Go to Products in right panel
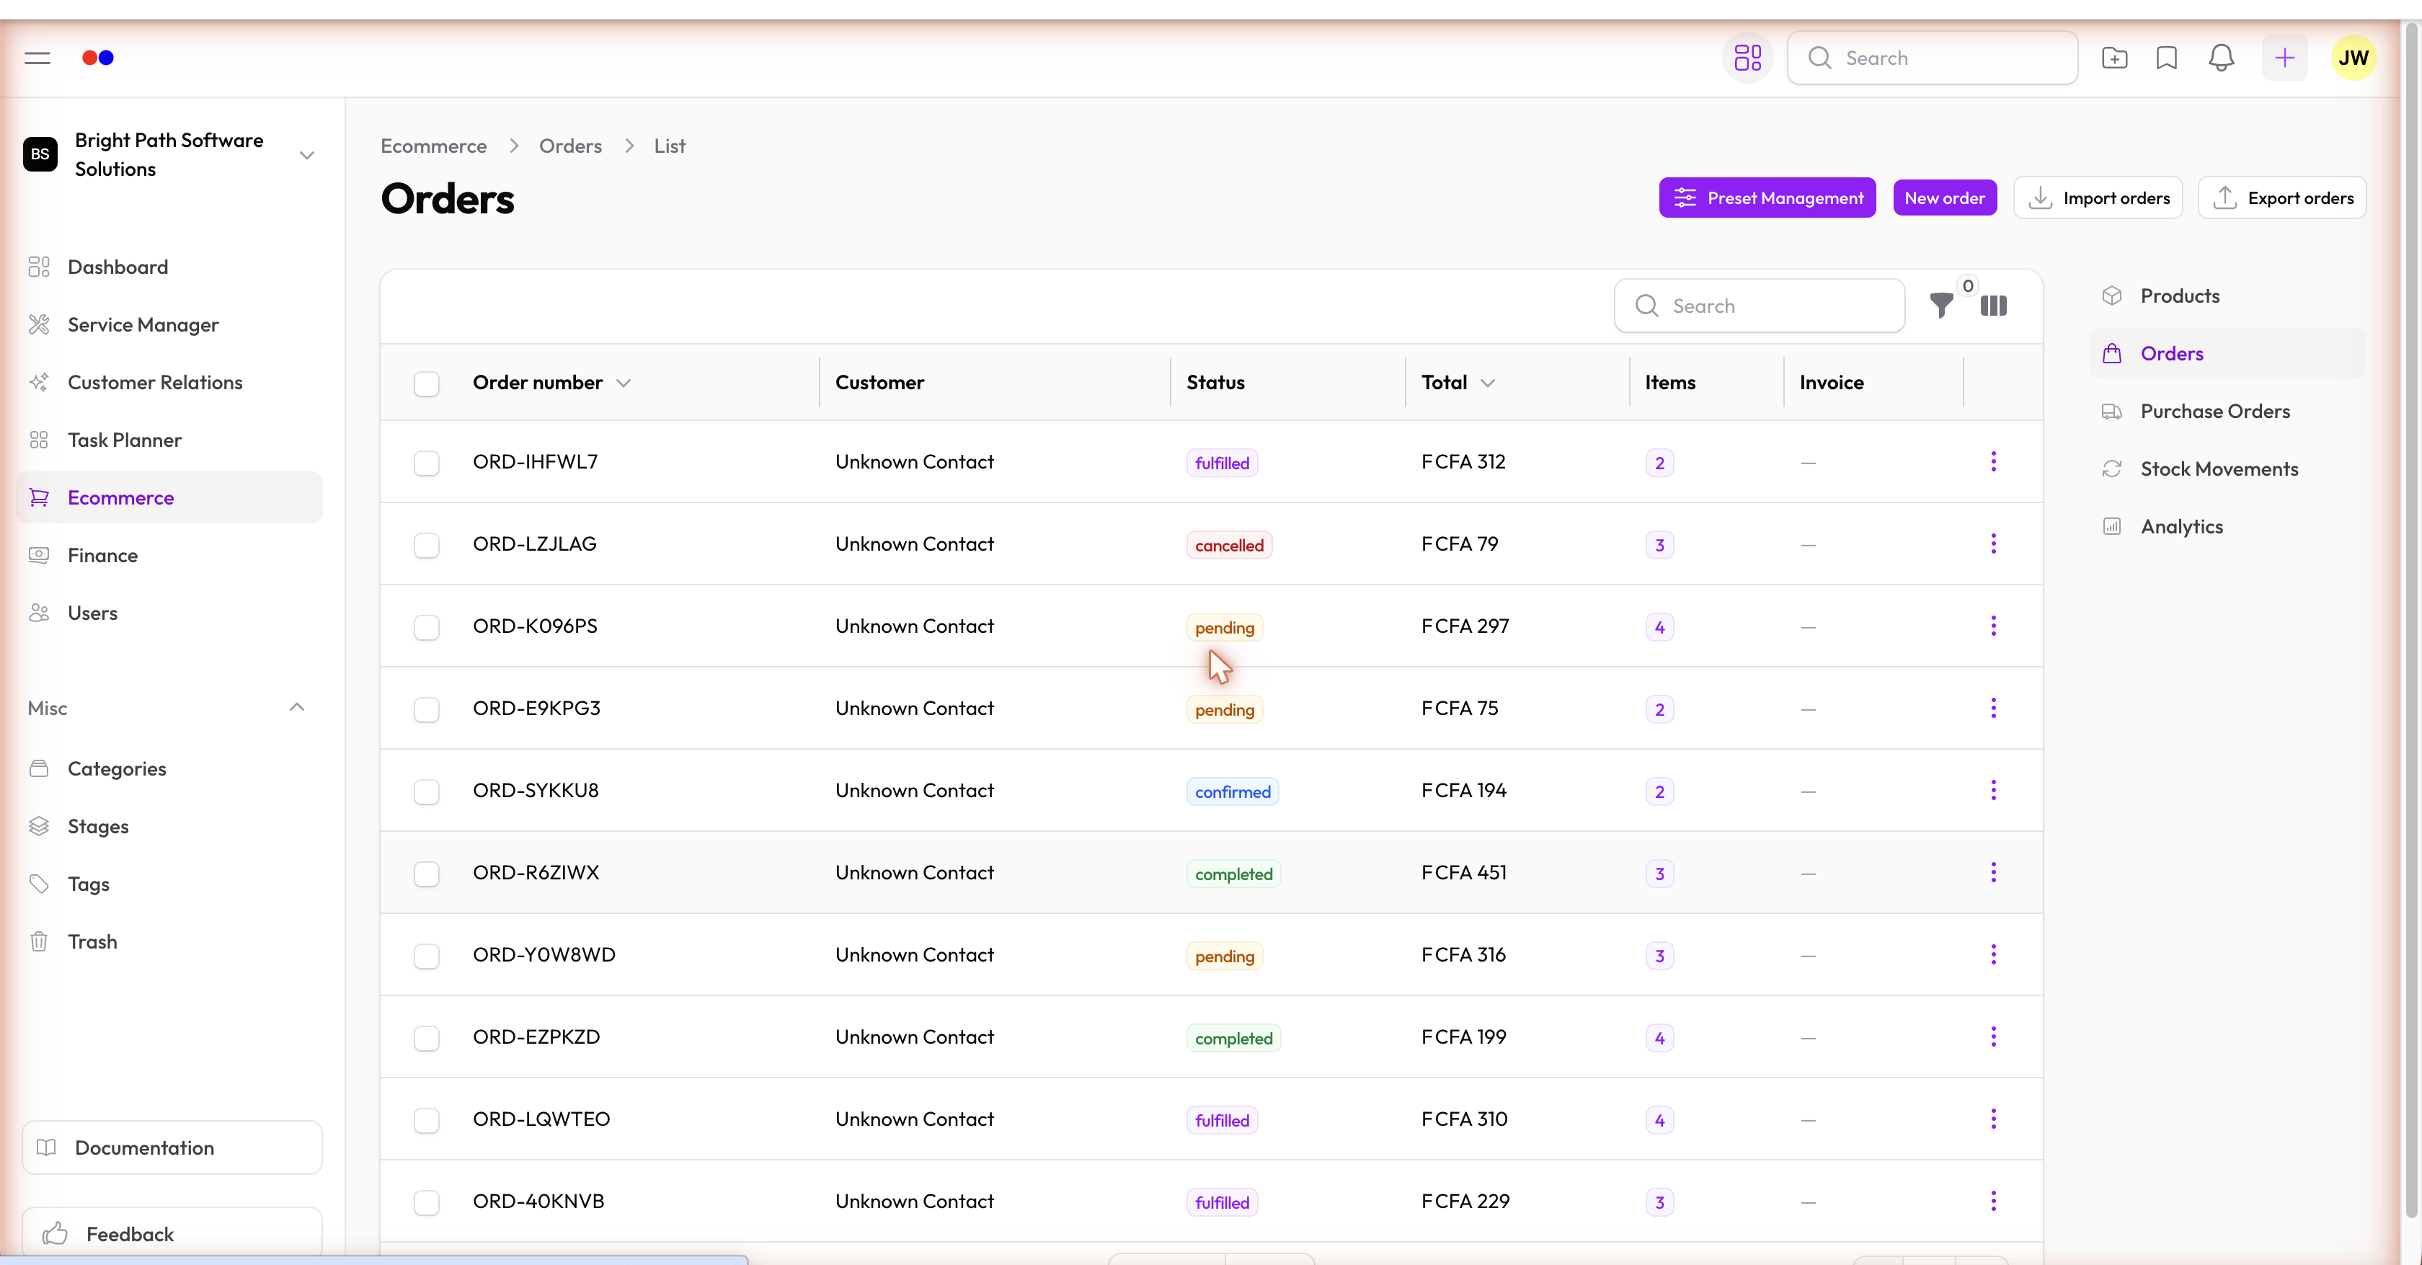The height and width of the screenshot is (1265, 2422). pos(2227,296)
